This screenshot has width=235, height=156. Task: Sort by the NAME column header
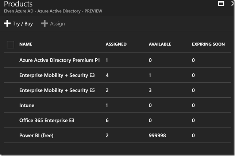pyautogui.click(x=26, y=44)
